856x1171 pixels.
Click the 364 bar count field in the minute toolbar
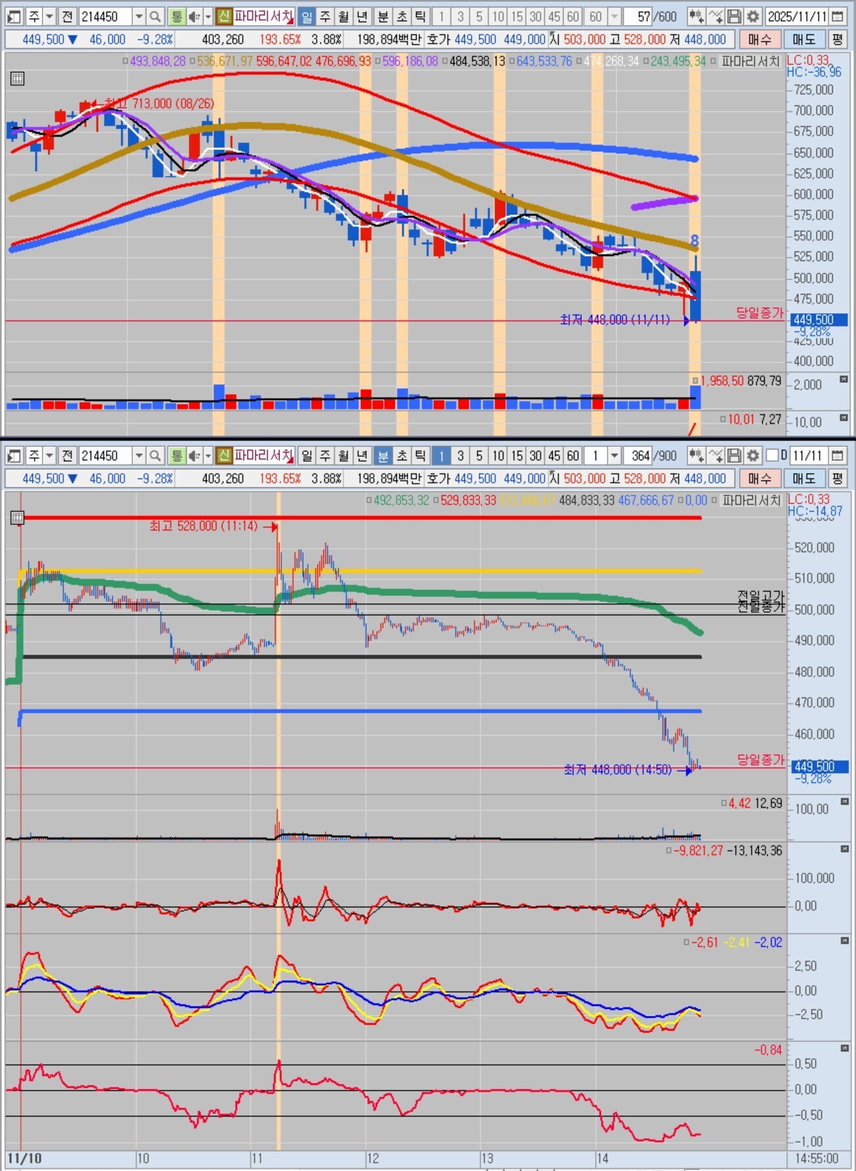pos(636,455)
